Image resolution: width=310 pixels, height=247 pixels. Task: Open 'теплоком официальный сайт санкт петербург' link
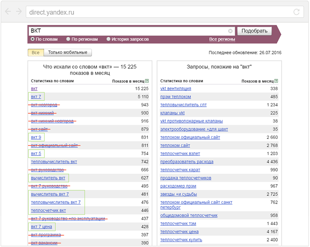click(196, 205)
